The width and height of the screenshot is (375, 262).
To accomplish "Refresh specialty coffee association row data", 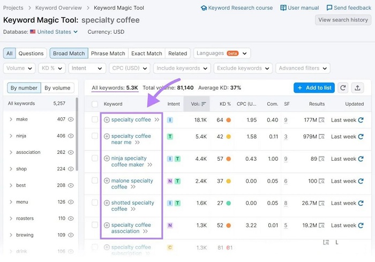I will pos(361,225).
